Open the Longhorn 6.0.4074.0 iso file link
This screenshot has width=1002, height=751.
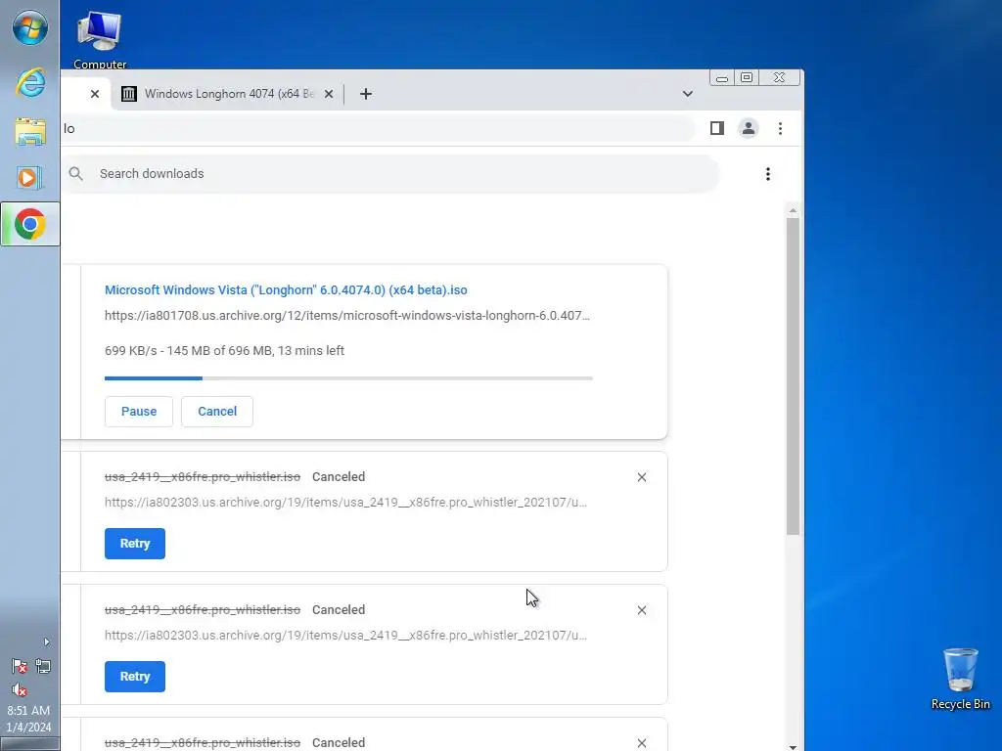(x=286, y=289)
